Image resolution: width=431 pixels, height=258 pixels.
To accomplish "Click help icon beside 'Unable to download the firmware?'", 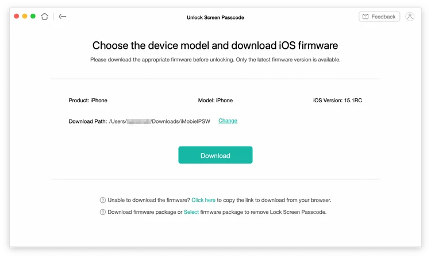I will tap(102, 200).
